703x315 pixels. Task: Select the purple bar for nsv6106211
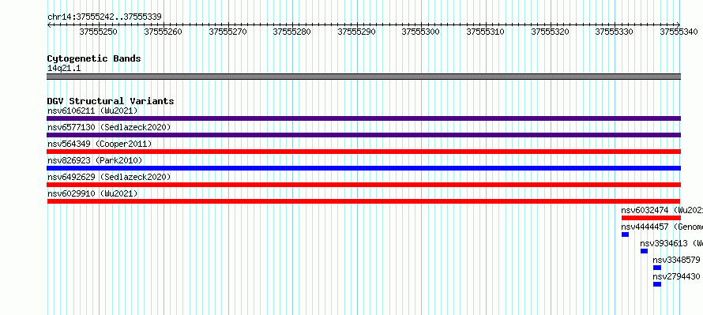[363, 118]
